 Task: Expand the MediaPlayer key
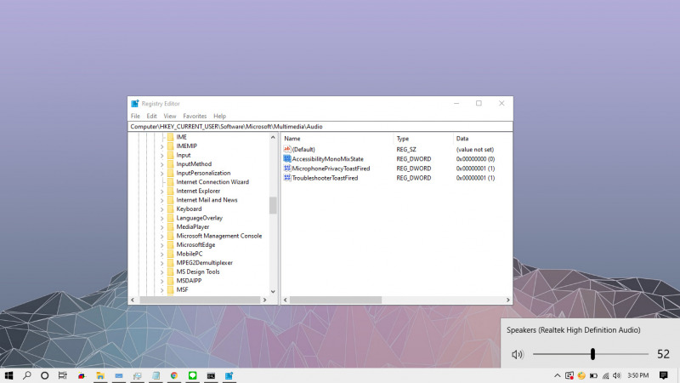(161, 227)
